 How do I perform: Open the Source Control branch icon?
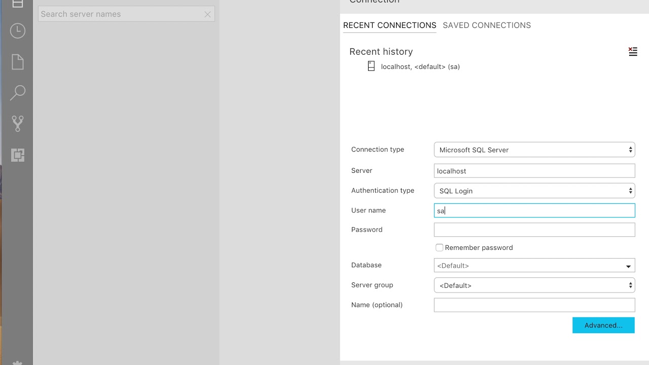pyautogui.click(x=18, y=123)
